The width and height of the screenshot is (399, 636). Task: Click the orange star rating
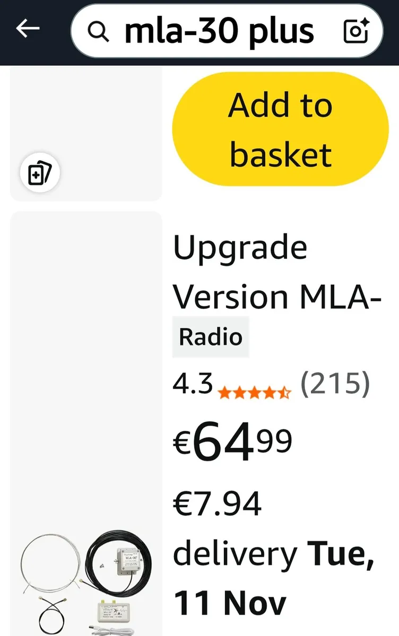click(254, 392)
